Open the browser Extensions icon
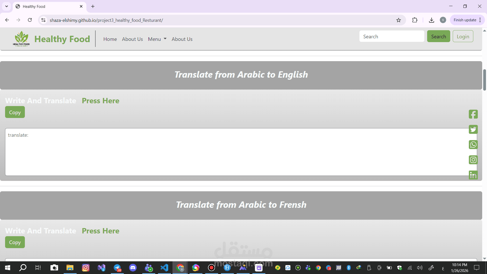The image size is (487, 274). pos(415,20)
